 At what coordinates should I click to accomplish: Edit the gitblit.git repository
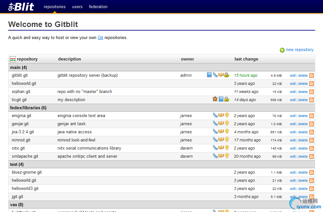coord(293,75)
